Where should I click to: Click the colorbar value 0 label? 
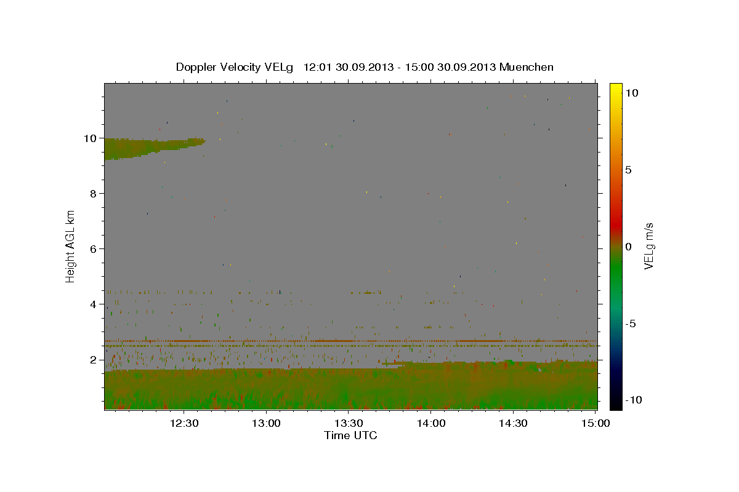[x=628, y=247]
